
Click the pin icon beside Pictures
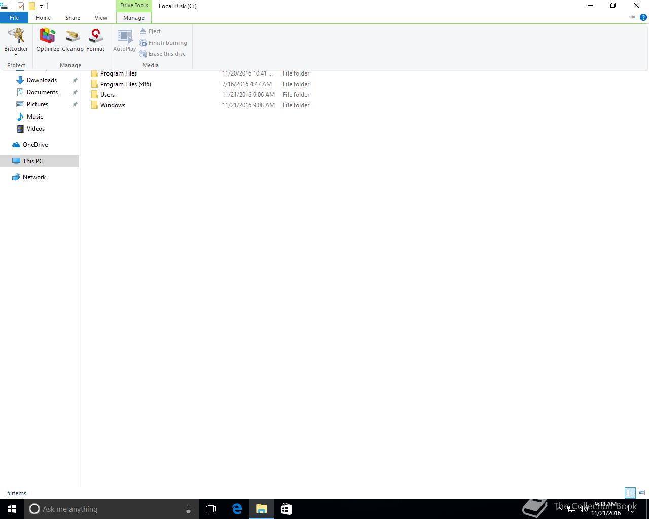coord(75,104)
